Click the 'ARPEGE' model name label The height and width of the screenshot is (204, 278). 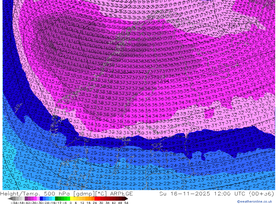pyautogui.click(x=121, y=193)
